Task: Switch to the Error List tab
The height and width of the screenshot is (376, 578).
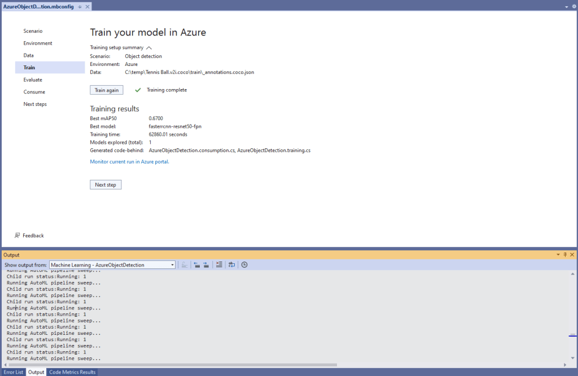Action: pyautogui.click(x=14, y=372)
